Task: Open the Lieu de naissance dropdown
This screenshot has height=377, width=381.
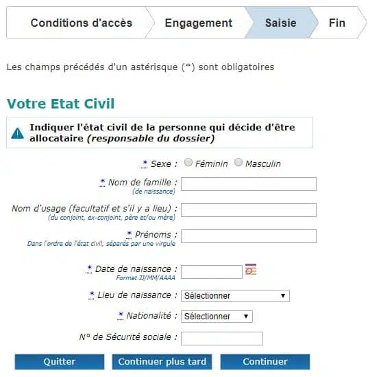Action: pyautogui.click(x=235, y=296)
